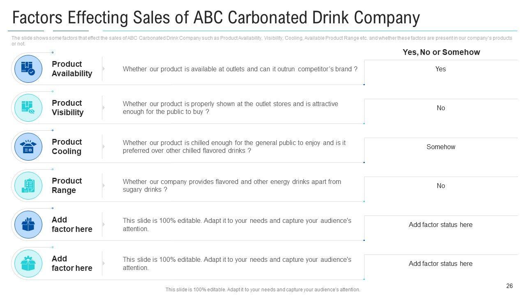The height and width of the screenshot is (295, 526).
Task: Click the footer editable note text
Action: [x=263, y=290]
